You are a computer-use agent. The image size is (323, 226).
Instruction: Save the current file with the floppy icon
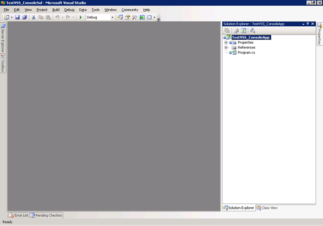point(17,18)
